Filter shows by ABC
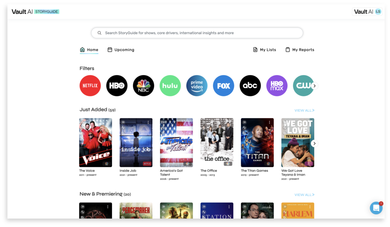The image size is (390, 227). point(250,86)
